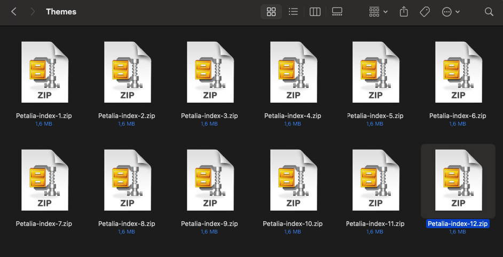Viewport: 503px width, 257px height.
Task: Select the Petalia-index-2.zip icon
Action: 128,72
